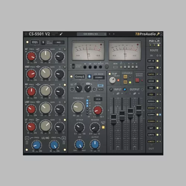Viewport: 186px width, 186px height.
Task: Click the sidechain EXT. button
Action: pyautogui.click(x=100, y=86)
